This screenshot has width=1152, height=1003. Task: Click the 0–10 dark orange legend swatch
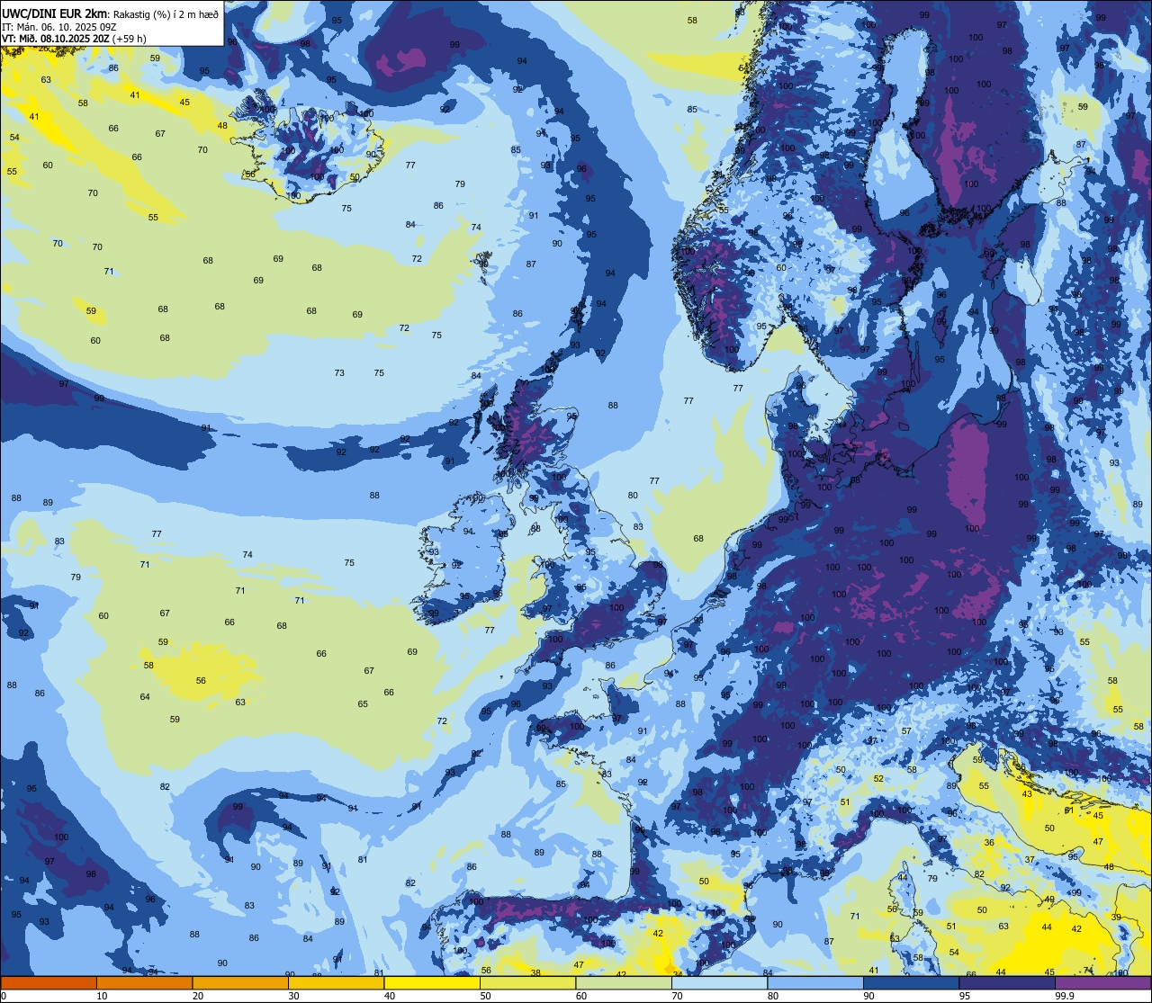click(x=49, y=982)
